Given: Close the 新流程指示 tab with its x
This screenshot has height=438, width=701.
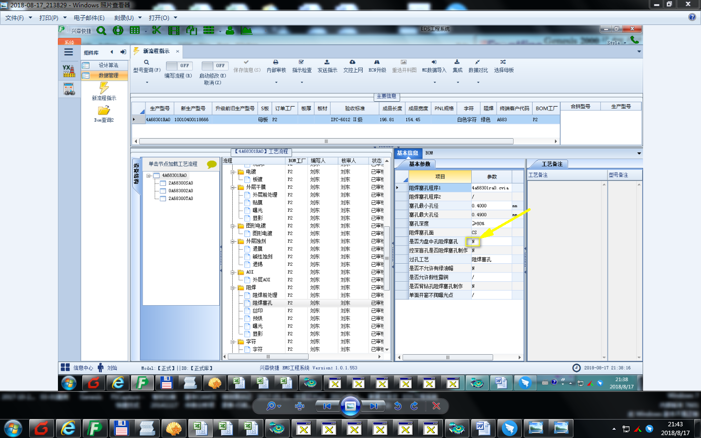Looking at the screenshot, I should point(178,51).
